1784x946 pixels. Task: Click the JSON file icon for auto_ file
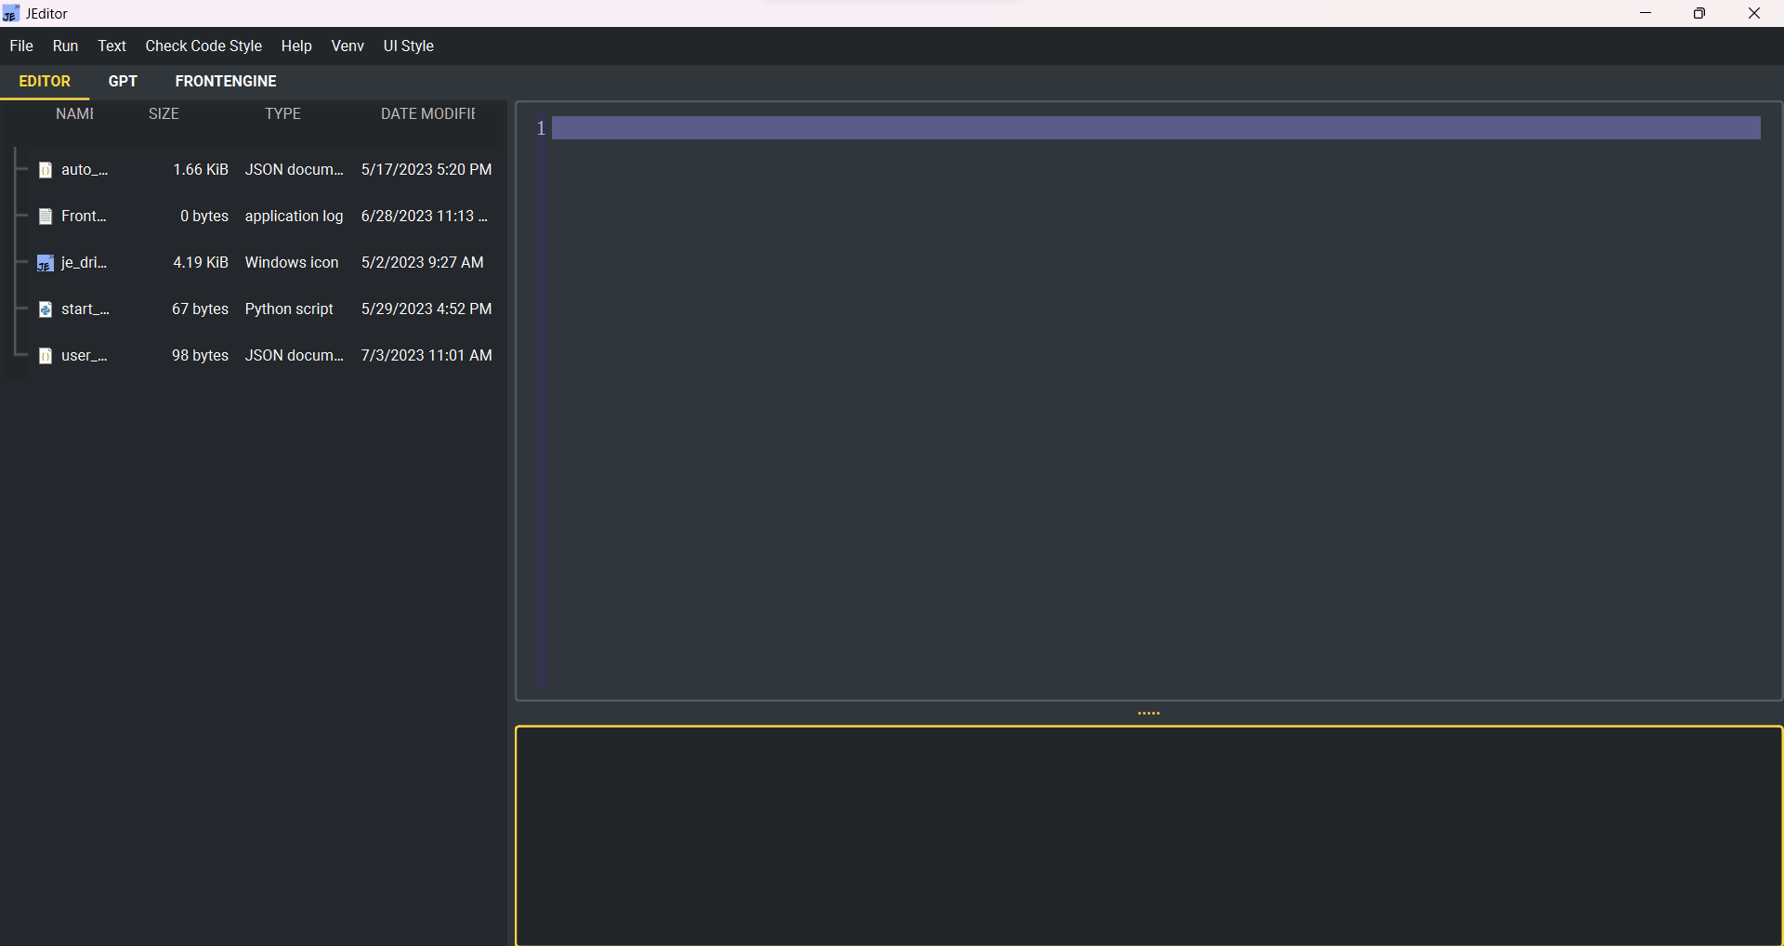click(45, 170)
